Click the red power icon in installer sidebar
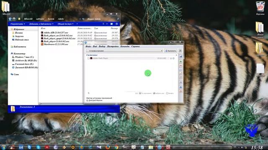 point(180,91)
